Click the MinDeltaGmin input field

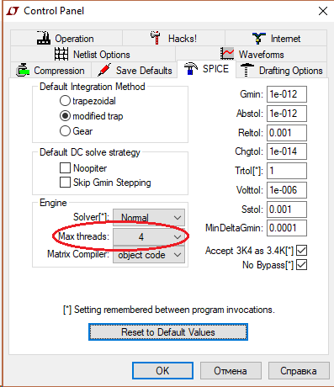287,228
